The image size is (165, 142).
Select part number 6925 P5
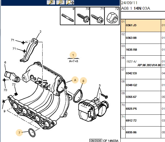tap(131, 109)
